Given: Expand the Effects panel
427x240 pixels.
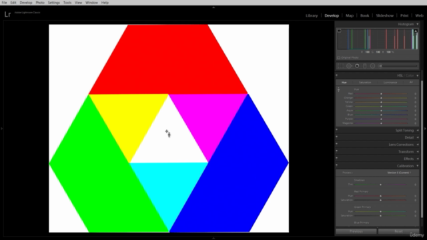Looking at the screenshot, I should click(x=418, y=159).
